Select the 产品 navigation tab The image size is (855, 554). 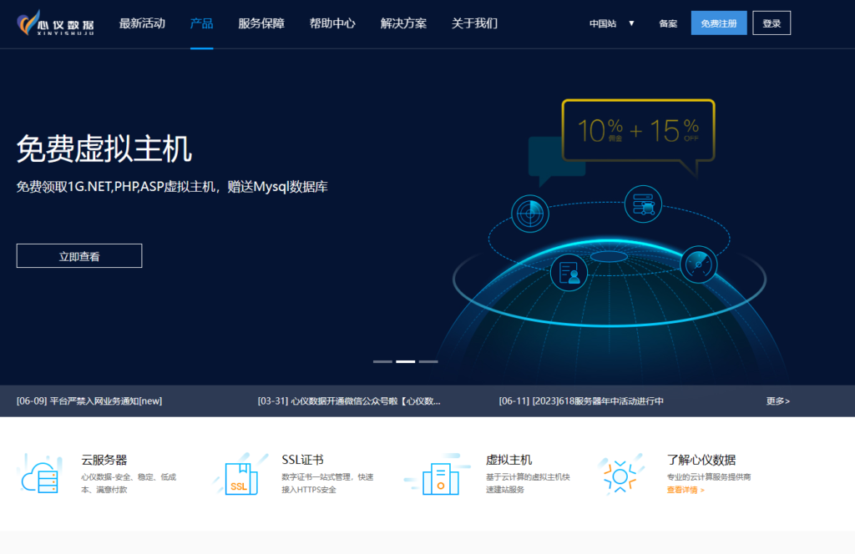tap(202, 23)
